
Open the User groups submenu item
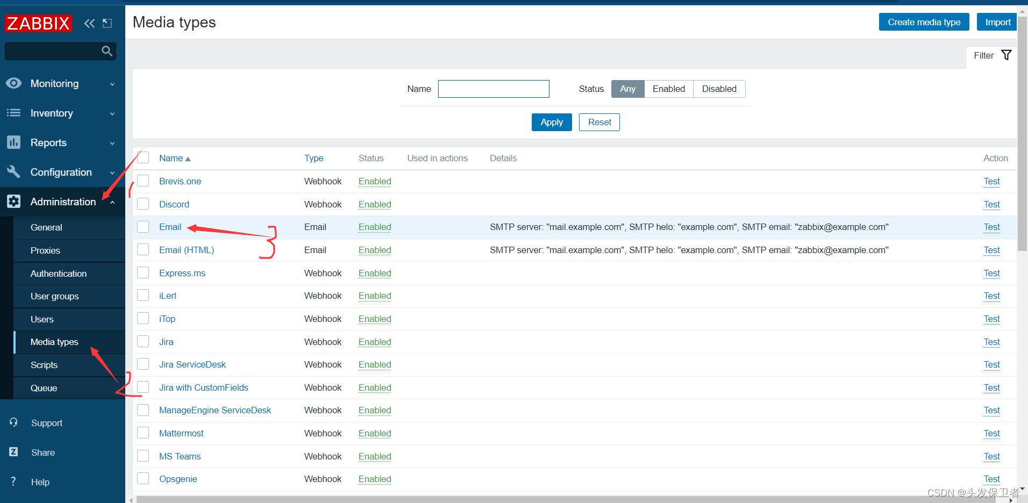(69, 296)
